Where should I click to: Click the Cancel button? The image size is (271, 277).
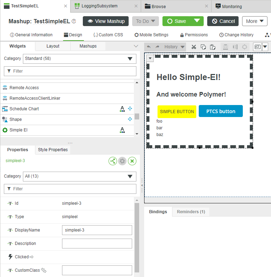tap(223, 21)
